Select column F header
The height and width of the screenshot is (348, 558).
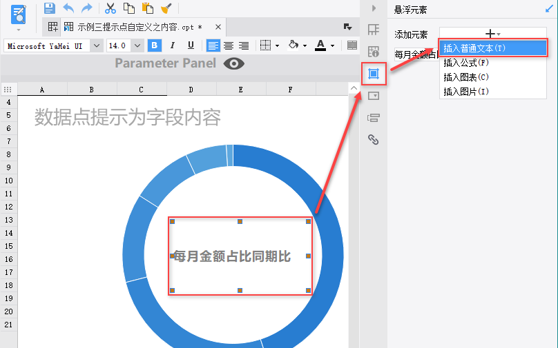[x=290, y=90]
